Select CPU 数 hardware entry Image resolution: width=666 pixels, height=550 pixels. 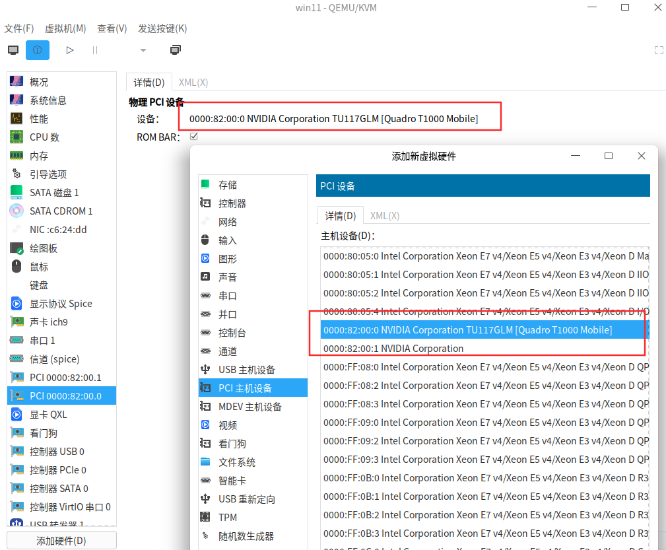click(x=61, y=137)
